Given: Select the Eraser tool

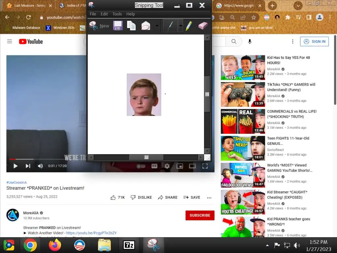Looking at the screenshot, I should click(x=203, y=26).
